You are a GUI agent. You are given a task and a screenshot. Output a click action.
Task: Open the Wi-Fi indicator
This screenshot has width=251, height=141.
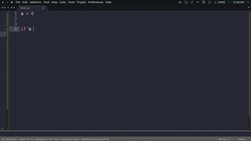(198, 2)
